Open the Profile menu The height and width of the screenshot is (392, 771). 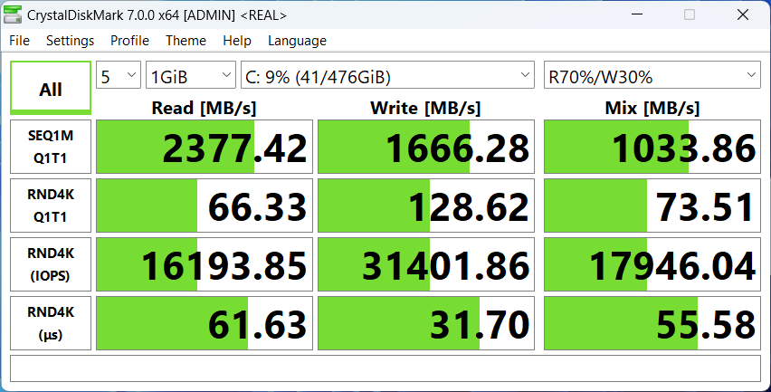pos(129,41)
